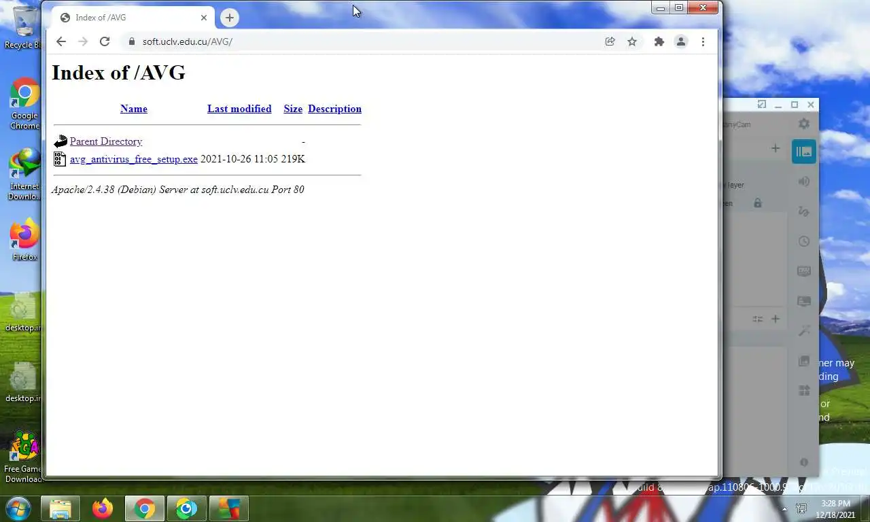Click the 2021-10-26 11:05 modified date
The image size is (870, 522).
[239, 159]
